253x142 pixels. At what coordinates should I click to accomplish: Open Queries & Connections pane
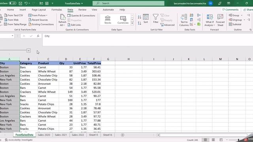click(x=81, y=15)
